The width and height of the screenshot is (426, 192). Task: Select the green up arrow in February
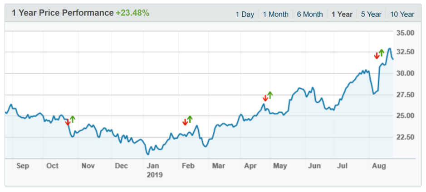tap(190, 119)
